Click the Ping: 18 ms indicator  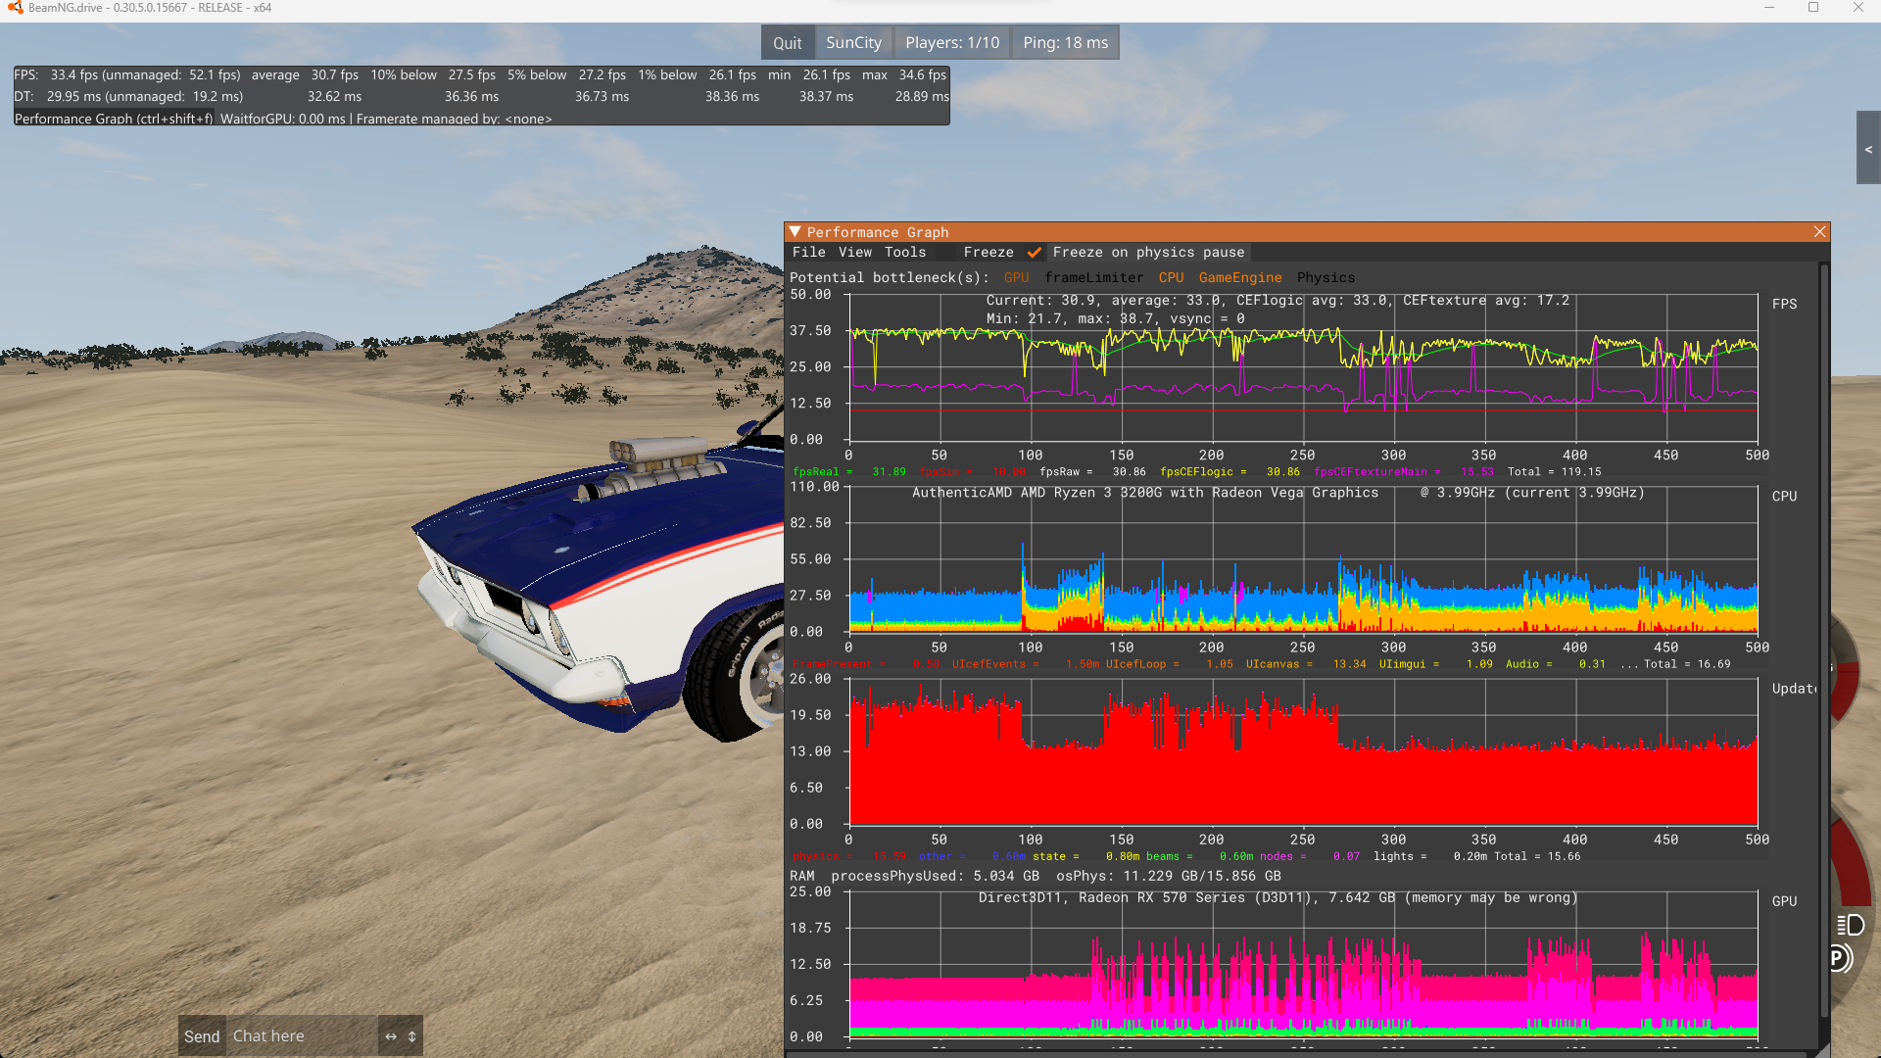(x=1065, y=43)
